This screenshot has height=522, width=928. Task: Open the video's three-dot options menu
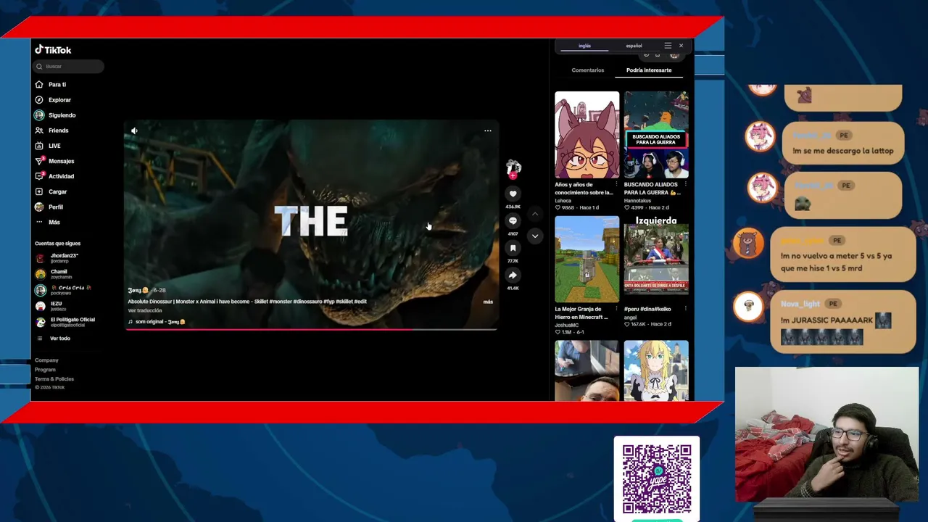point(488,130)
